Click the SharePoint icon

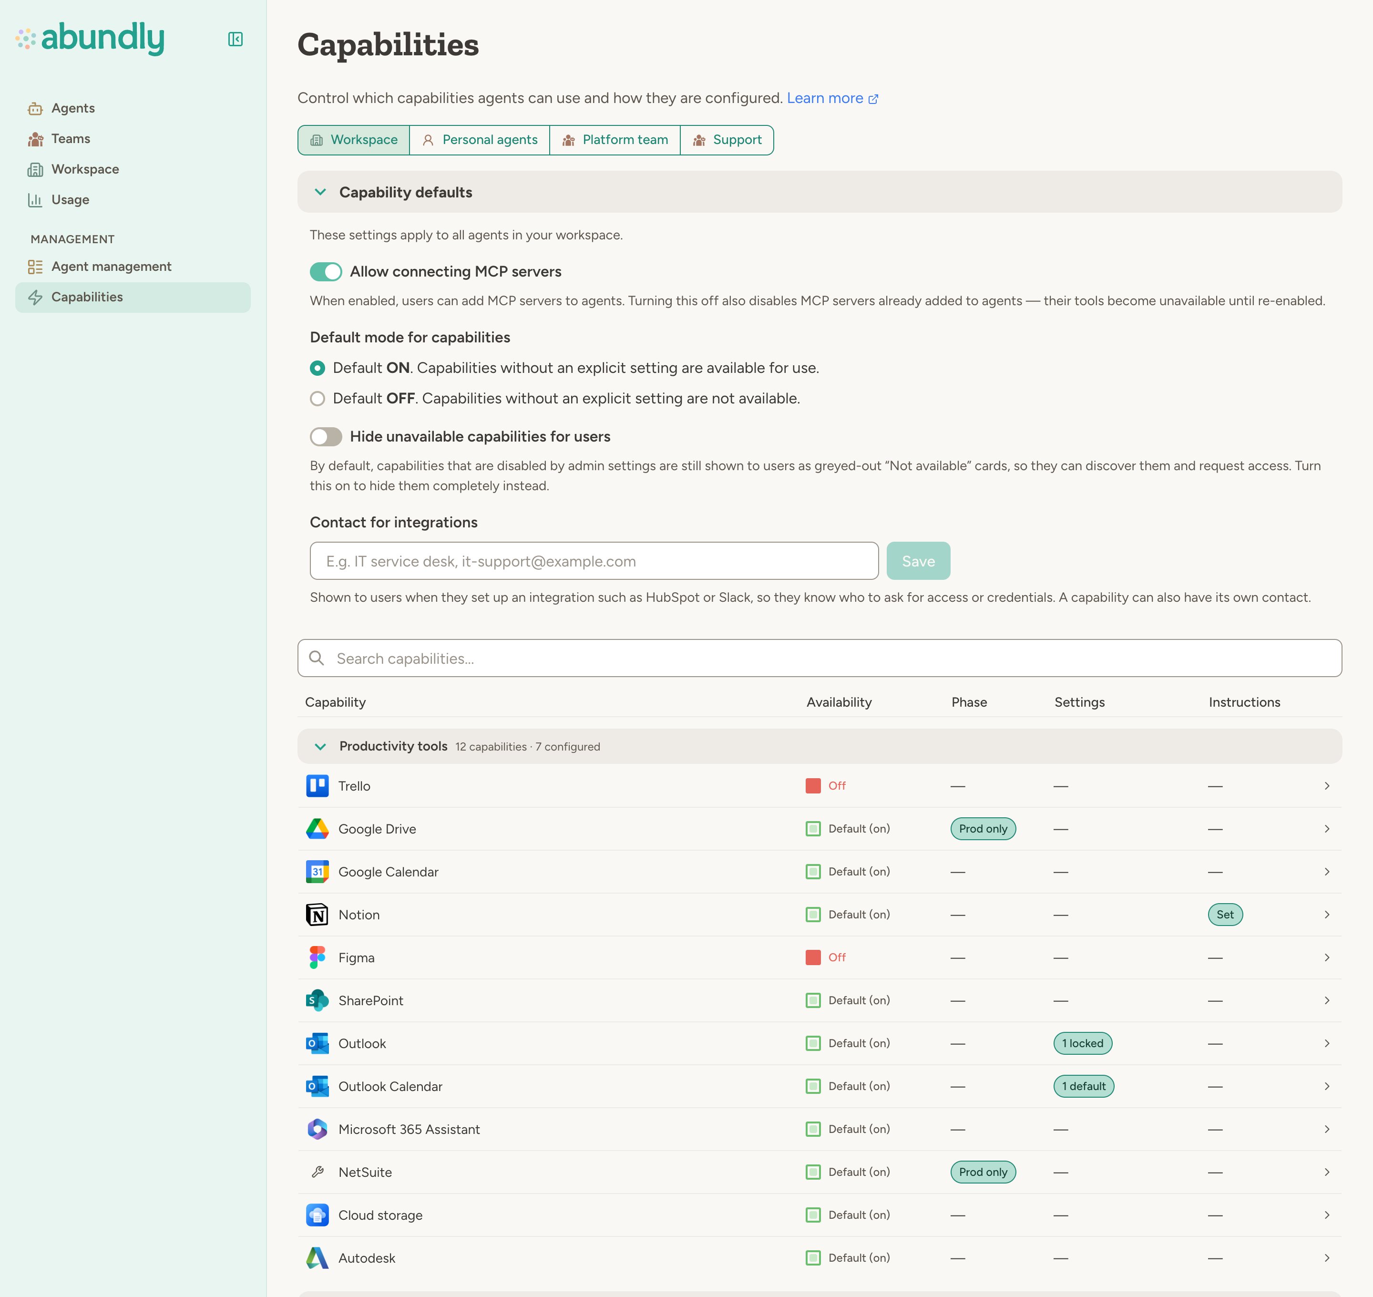[x=318, y=1000]
